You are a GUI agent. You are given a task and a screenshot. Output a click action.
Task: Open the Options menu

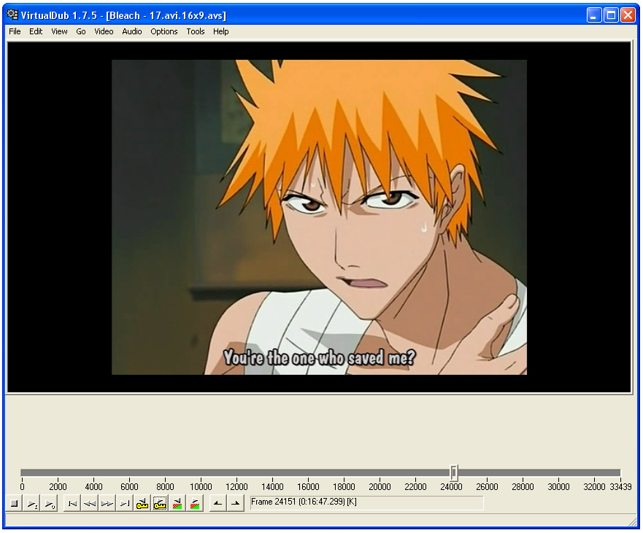pyautogui.click(x=164, y=31)
